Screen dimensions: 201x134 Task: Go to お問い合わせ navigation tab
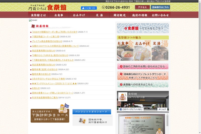coord(160,15)
